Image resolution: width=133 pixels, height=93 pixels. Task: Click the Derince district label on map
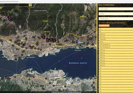[x=47, y=32]
